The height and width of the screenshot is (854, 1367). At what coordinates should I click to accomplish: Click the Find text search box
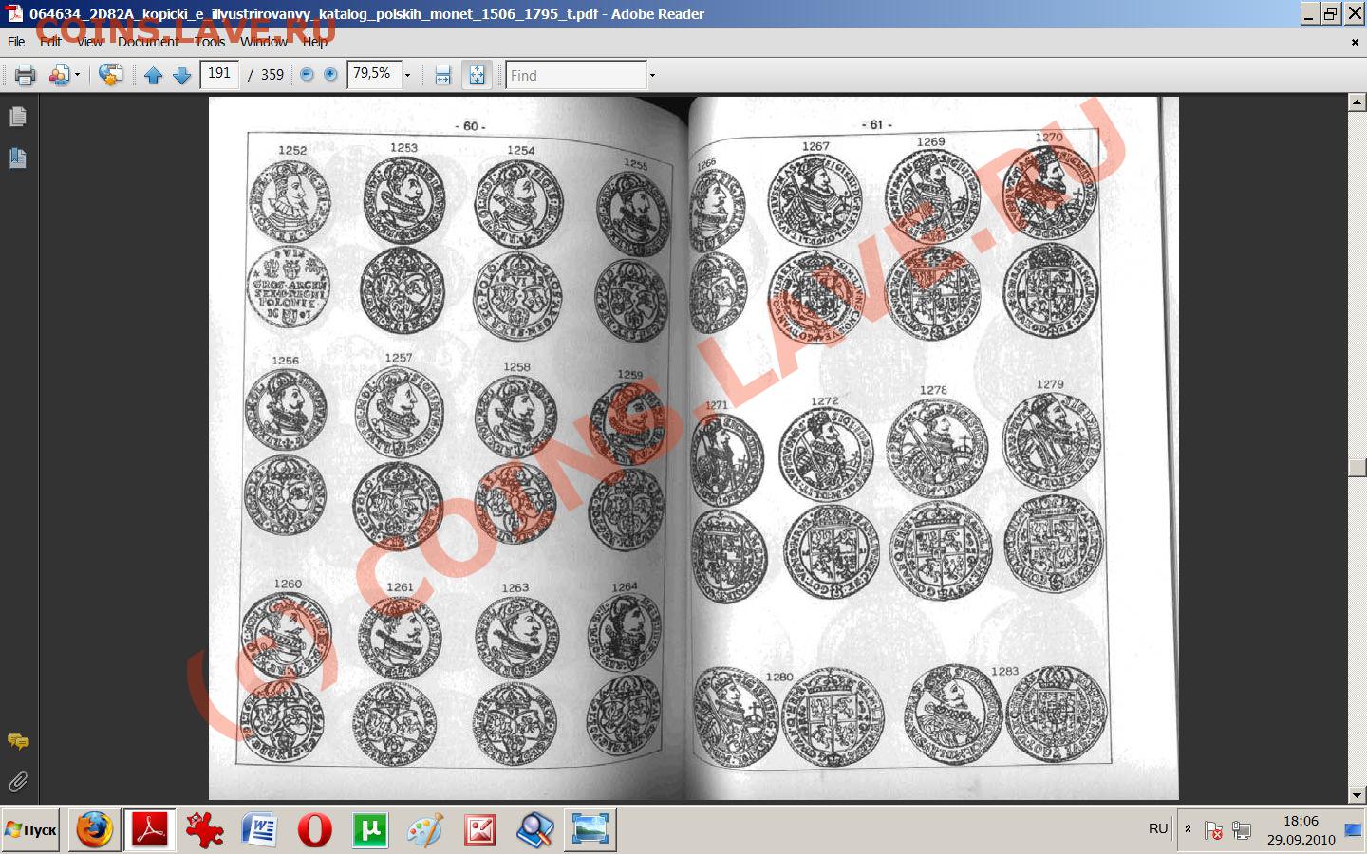tap(575, 75)
